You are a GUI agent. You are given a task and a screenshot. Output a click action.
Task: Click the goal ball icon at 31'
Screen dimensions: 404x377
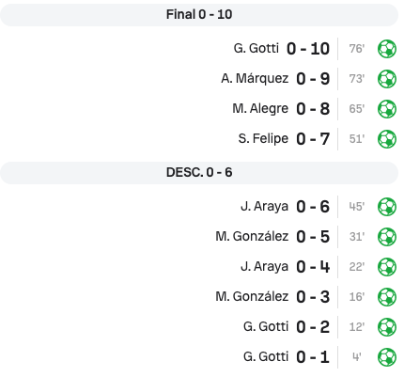pyautogui.click(x=387, y=237)
